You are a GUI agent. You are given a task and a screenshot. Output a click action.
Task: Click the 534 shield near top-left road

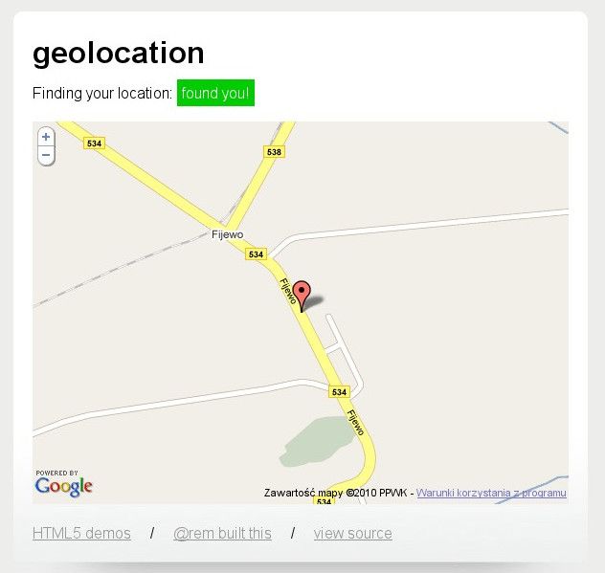coord(94,143)
